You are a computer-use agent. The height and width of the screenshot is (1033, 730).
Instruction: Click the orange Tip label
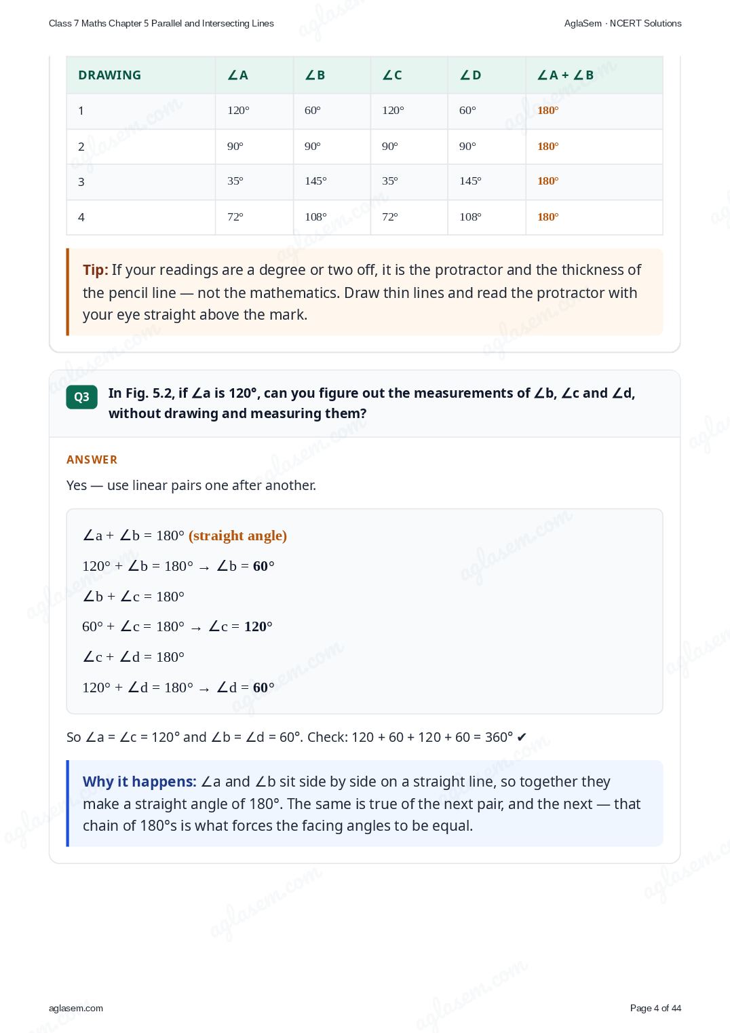[96, 270]
